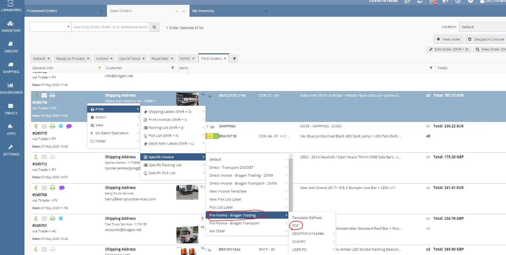Select Template Defined print option
Image resolution: width=506 pixels, height=255 pixels.
312,218
